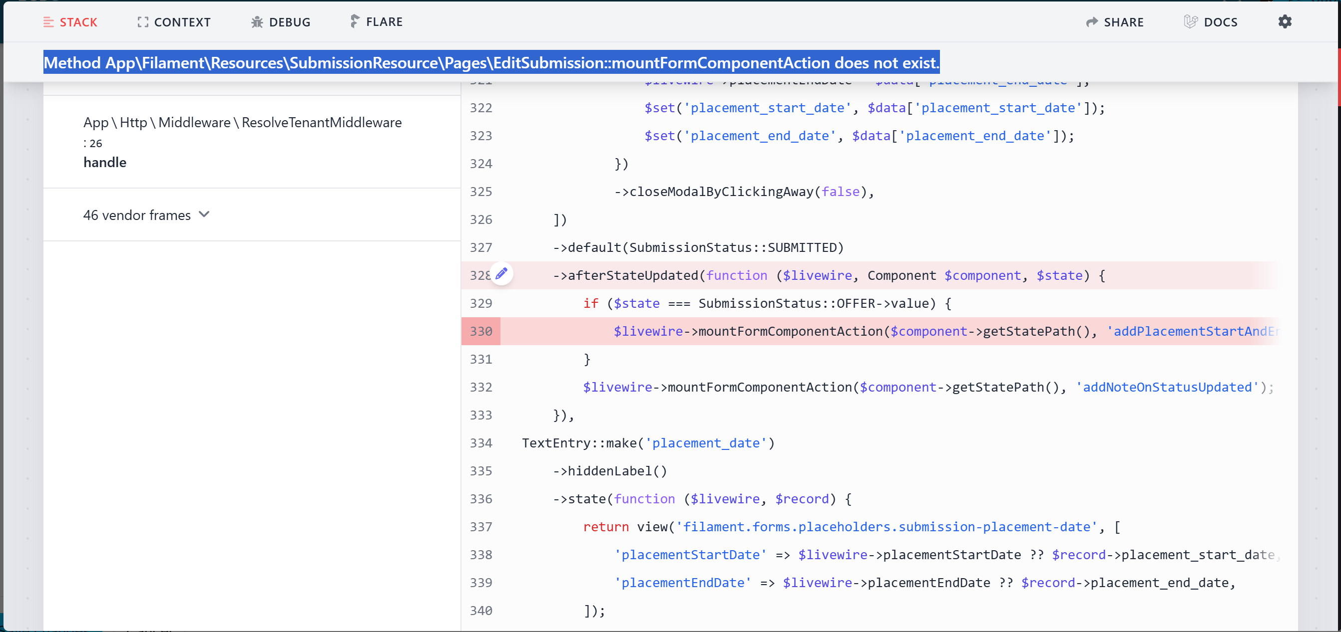Click the Flare logo icon
This screenshot has width=1341, height=632.
pos(355,21)
